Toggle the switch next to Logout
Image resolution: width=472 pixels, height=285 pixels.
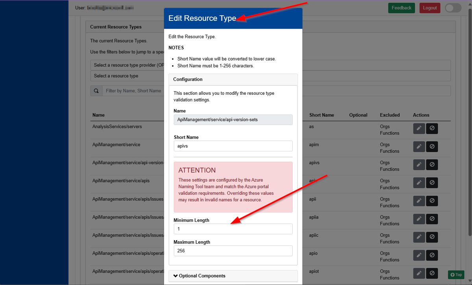point(453,8)
